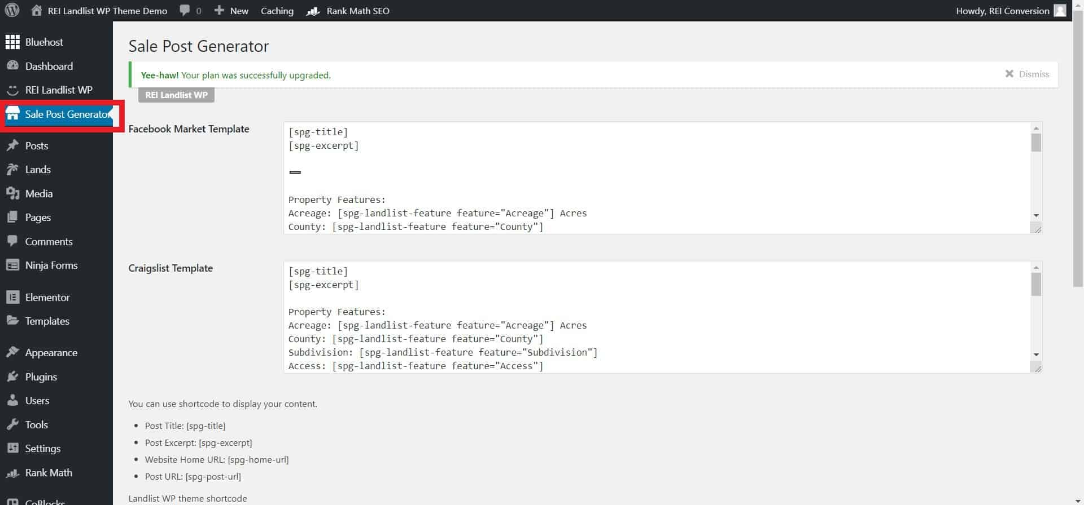Open the Tools menu label

pos(37,425)
